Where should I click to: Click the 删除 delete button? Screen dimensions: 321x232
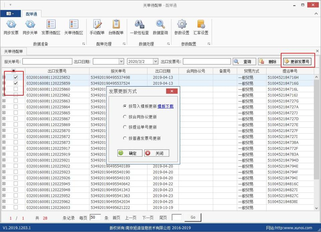pyautogui.click(x=269, y=62)
